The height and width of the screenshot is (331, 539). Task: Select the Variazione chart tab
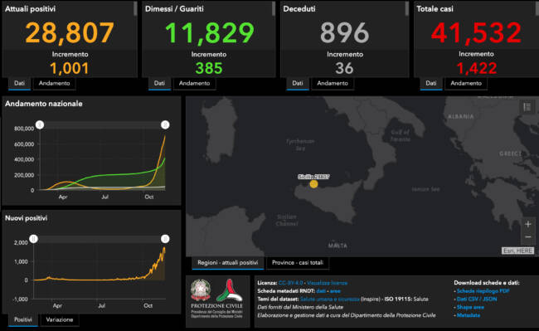click(60, 319)
